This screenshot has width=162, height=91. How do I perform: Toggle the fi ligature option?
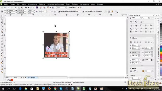pyautogui.click(x=131, y=32)
